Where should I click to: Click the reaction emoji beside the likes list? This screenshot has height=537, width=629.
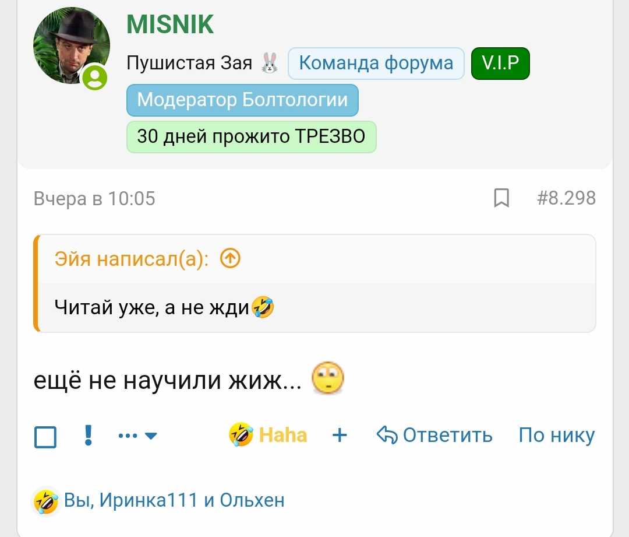46,500
